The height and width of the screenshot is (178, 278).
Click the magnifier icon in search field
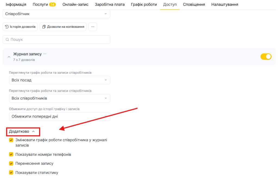pos(7,40)
